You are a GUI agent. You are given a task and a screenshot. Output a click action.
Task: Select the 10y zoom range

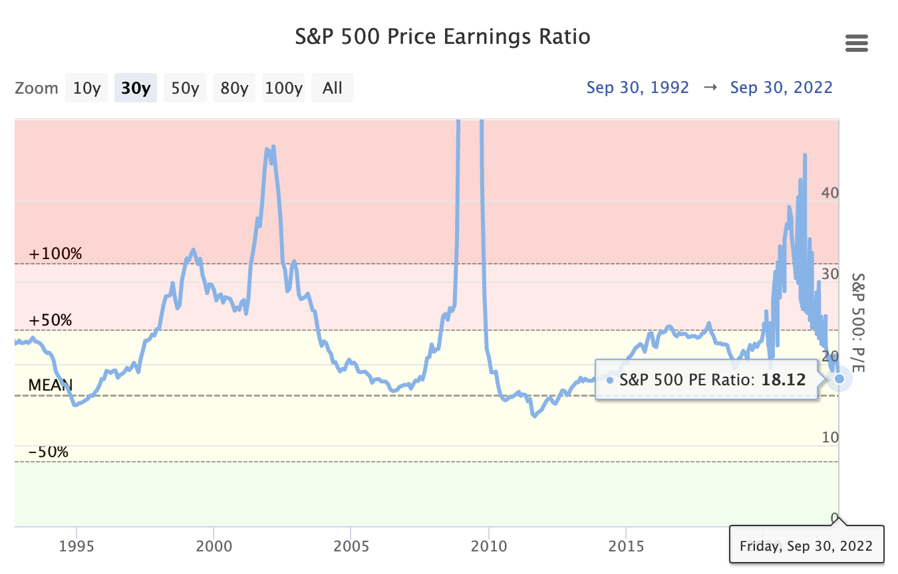[x=87, y=88]
